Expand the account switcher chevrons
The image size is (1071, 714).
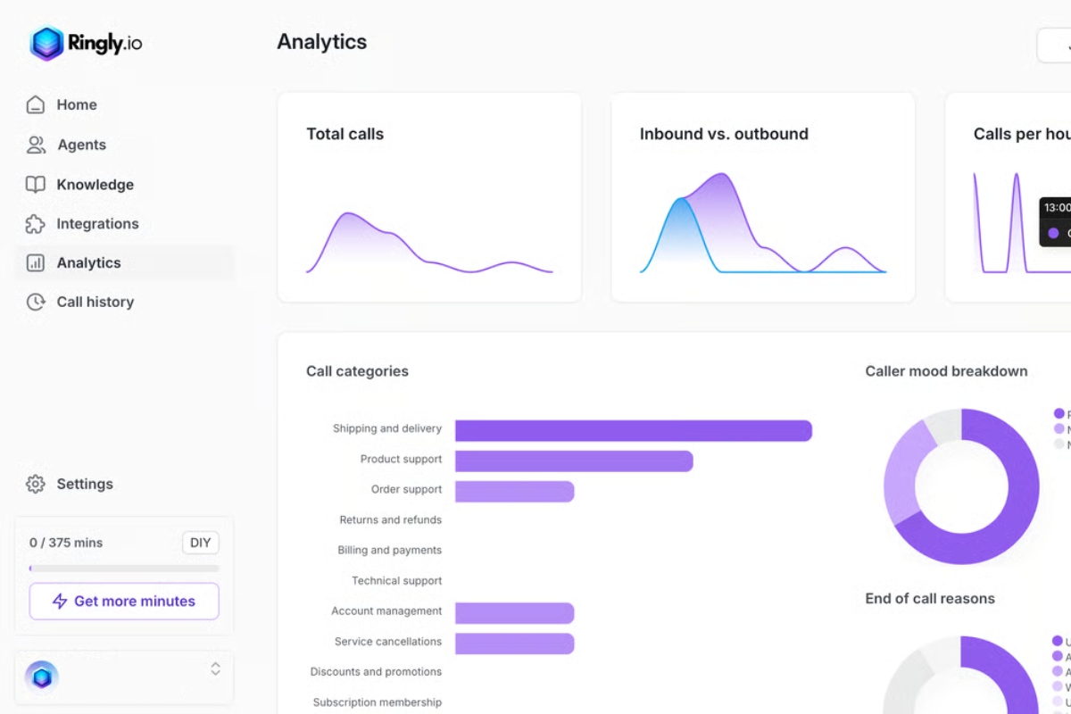[x=215, y=668]
